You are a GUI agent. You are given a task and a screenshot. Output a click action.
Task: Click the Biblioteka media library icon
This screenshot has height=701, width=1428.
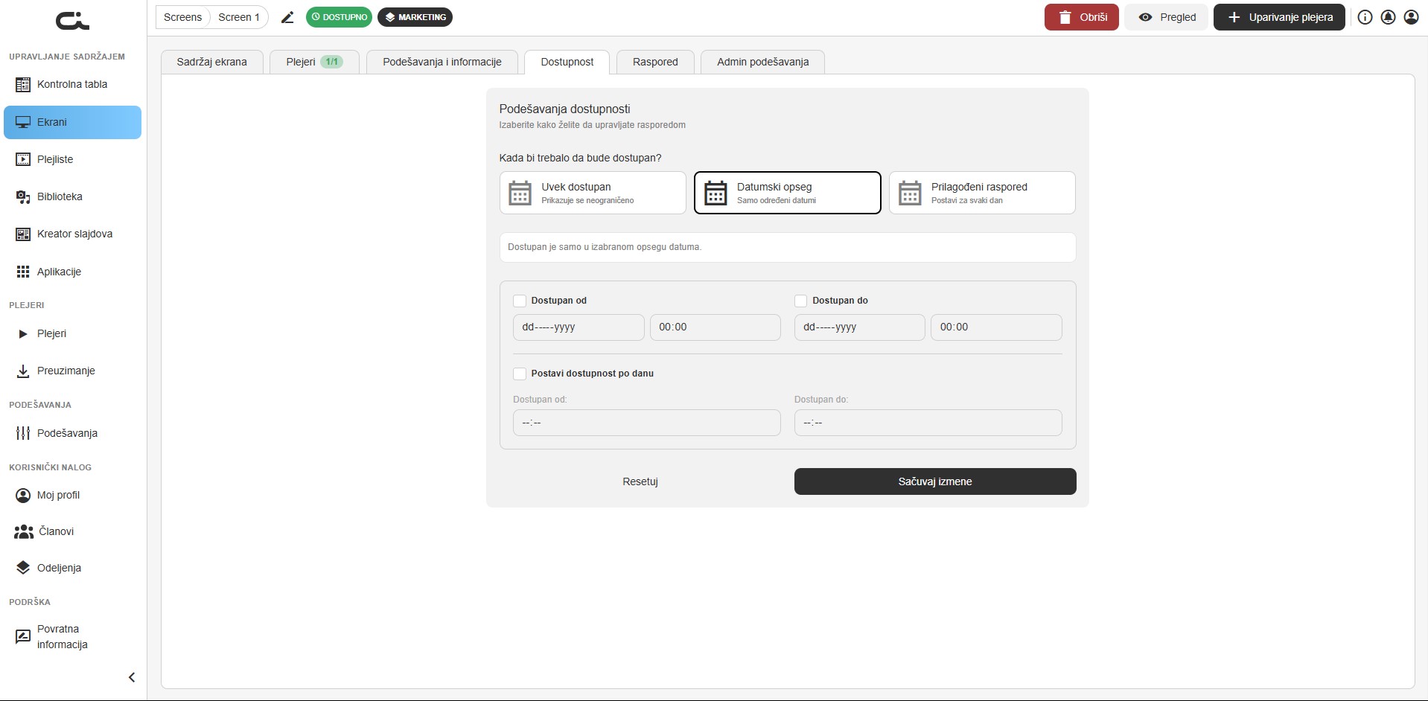[23, 196]
